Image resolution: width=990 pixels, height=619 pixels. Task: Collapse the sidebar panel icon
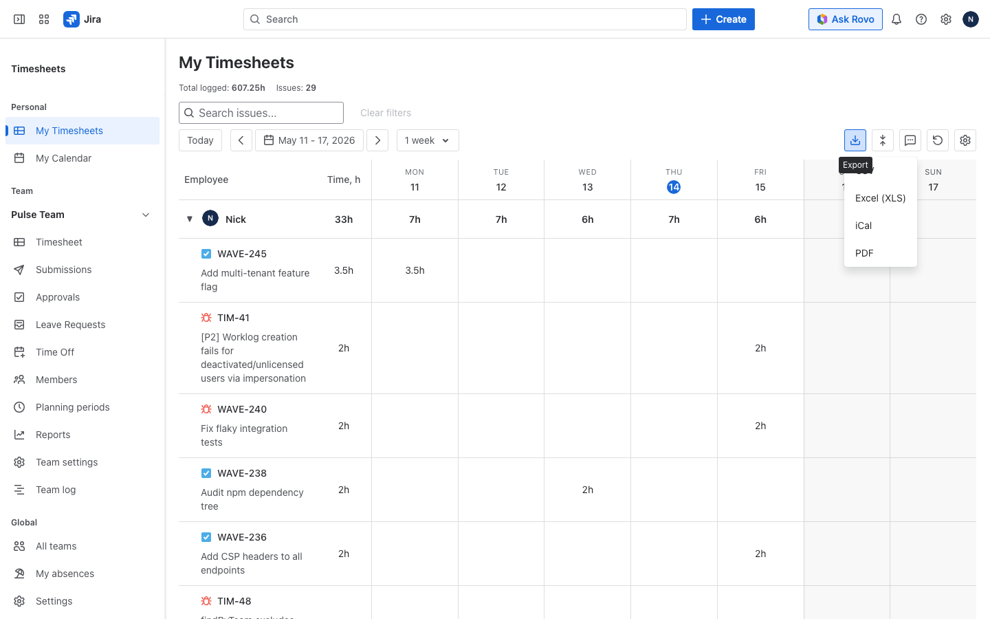[x=19, y=19]
